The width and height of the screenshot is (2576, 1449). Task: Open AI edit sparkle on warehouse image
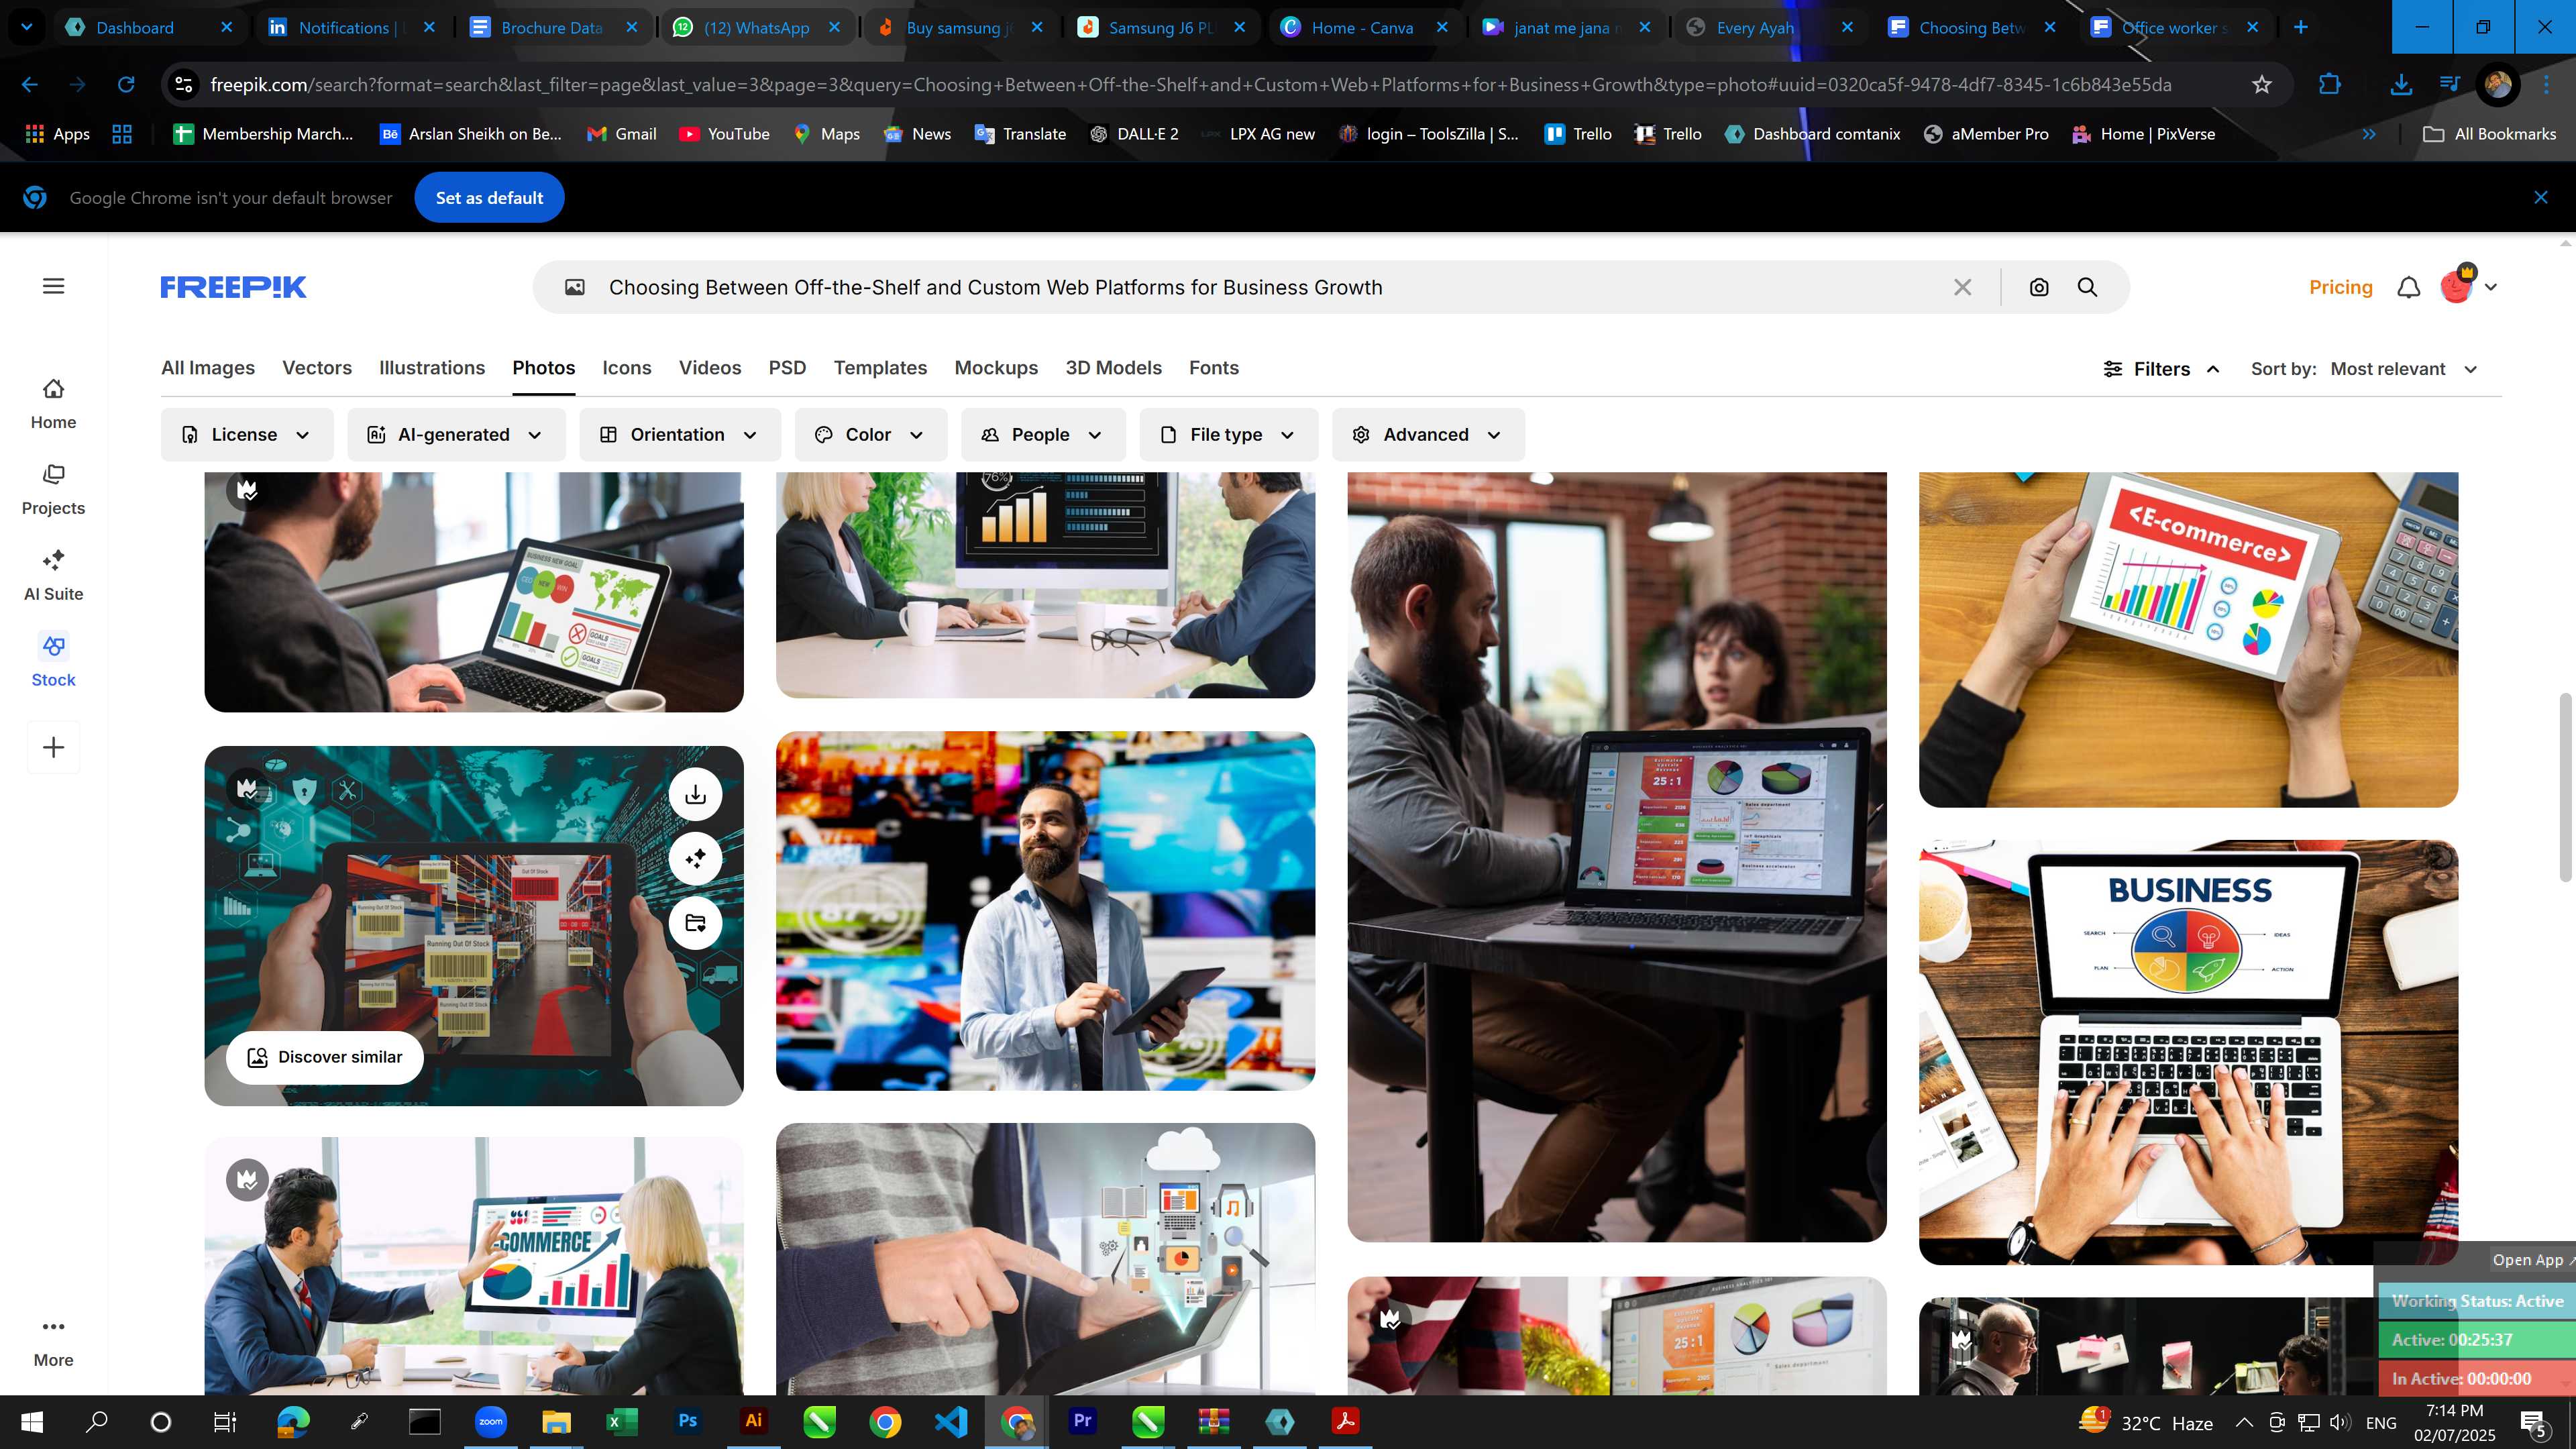pyautogui.click(x=695, y=858)
